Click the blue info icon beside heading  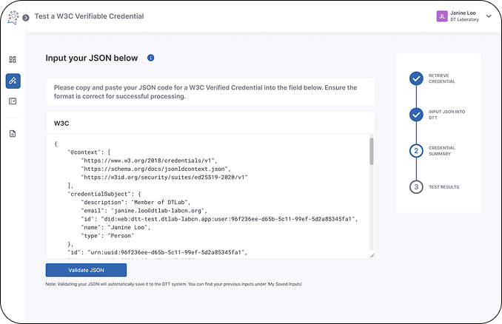point(151,58)
